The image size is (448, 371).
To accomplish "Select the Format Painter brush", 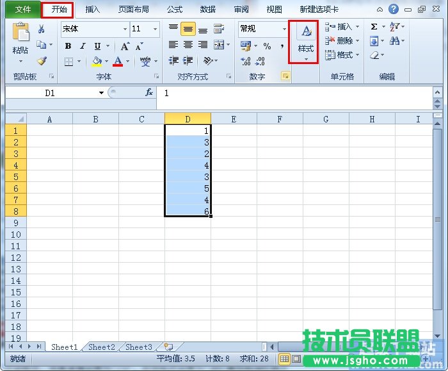I will pos(42,60).
